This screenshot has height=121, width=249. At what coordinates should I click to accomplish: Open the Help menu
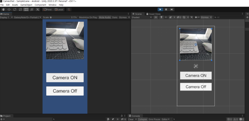61,5
